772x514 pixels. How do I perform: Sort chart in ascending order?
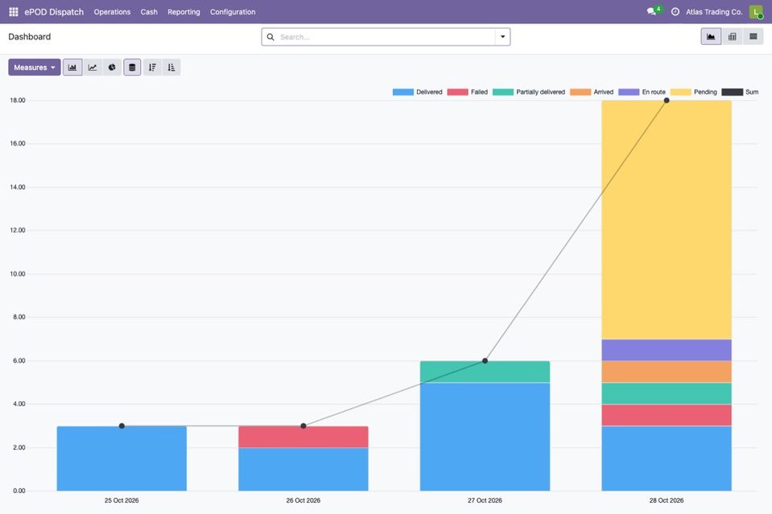(171, 68)
